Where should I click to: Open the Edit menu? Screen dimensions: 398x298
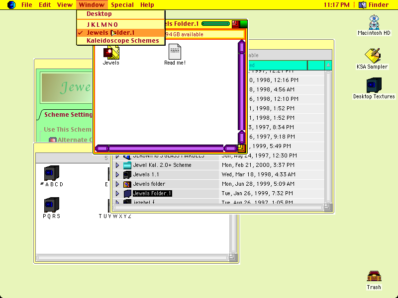click(x=45, y=5)
